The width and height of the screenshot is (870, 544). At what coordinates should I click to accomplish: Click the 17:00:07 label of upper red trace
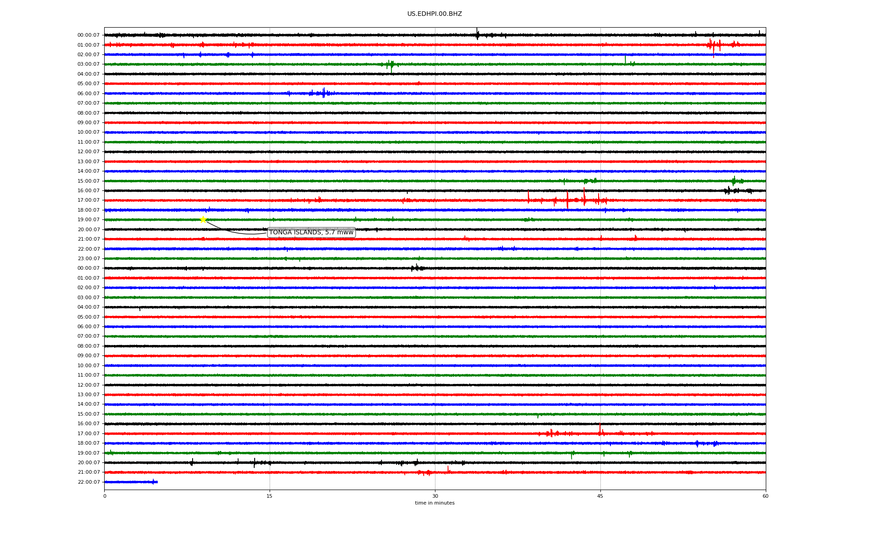tap(88, 200)
